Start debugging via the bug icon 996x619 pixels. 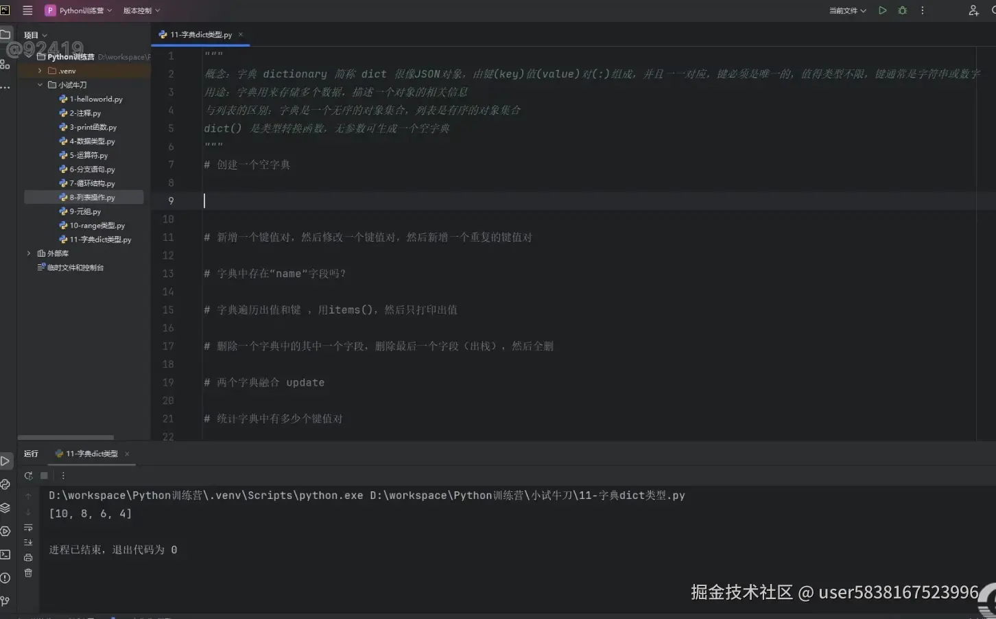901,10
